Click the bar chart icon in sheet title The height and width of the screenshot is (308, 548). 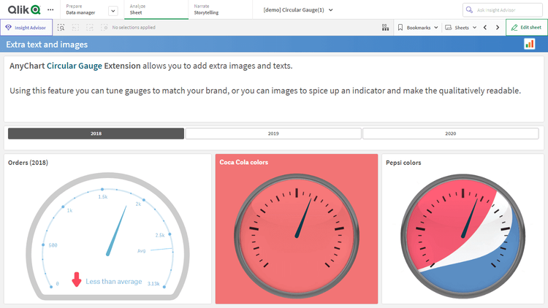click(x=529, y=45)
